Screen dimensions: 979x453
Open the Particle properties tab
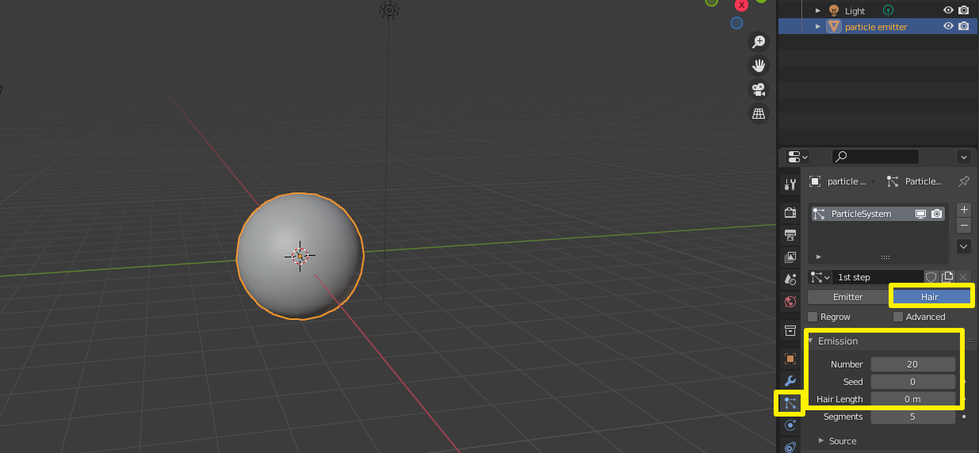pyautogui.click(x=790, y=403)
